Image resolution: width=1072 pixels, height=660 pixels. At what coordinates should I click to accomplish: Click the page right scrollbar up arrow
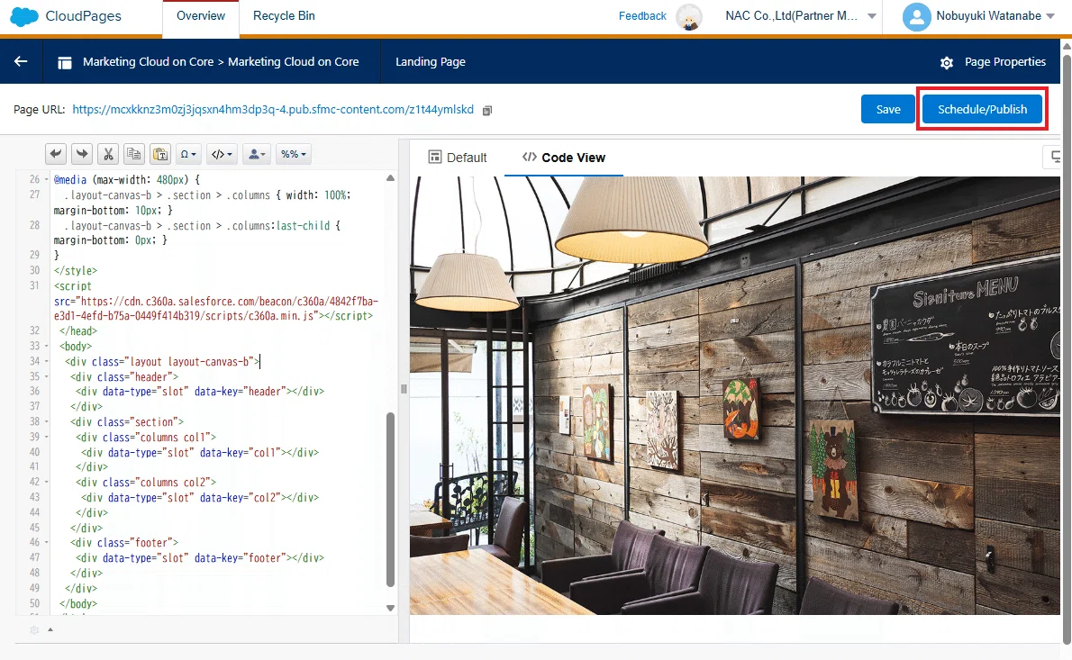point(1066,46)
